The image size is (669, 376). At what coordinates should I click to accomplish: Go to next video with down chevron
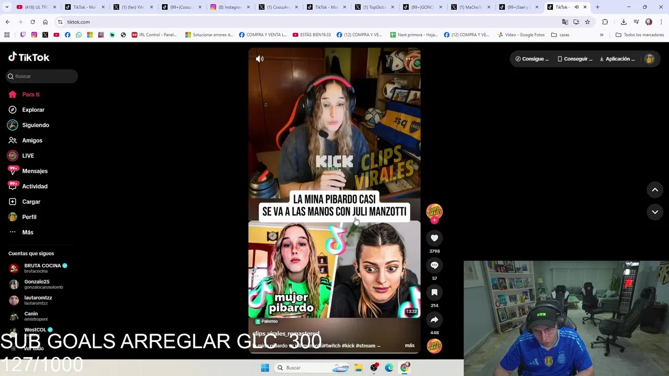[x=655, y=212]
